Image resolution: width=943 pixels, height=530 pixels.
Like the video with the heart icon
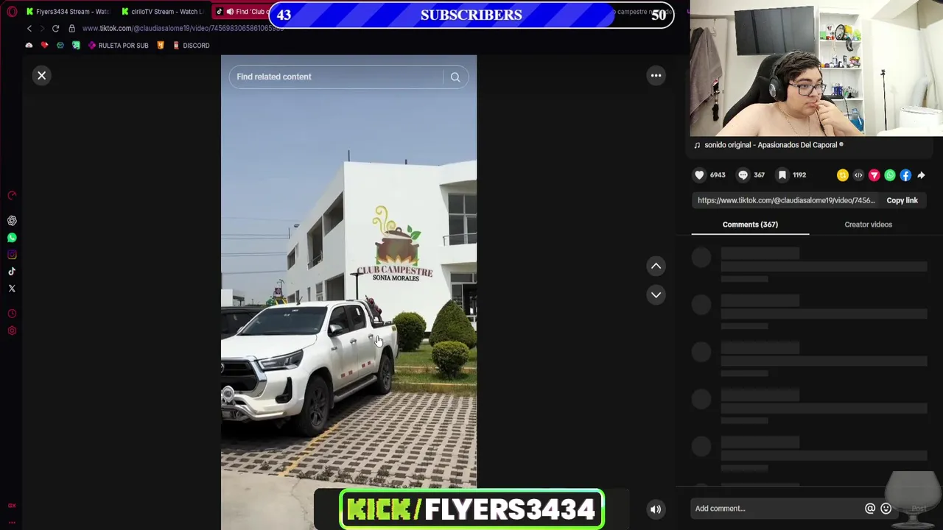point(699,175)
